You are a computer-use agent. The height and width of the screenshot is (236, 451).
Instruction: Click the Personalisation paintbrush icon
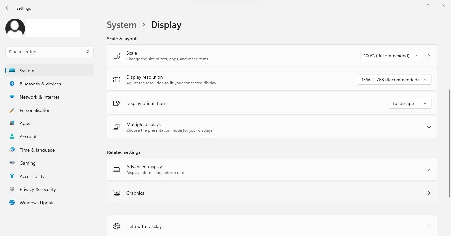click(12, 110)
